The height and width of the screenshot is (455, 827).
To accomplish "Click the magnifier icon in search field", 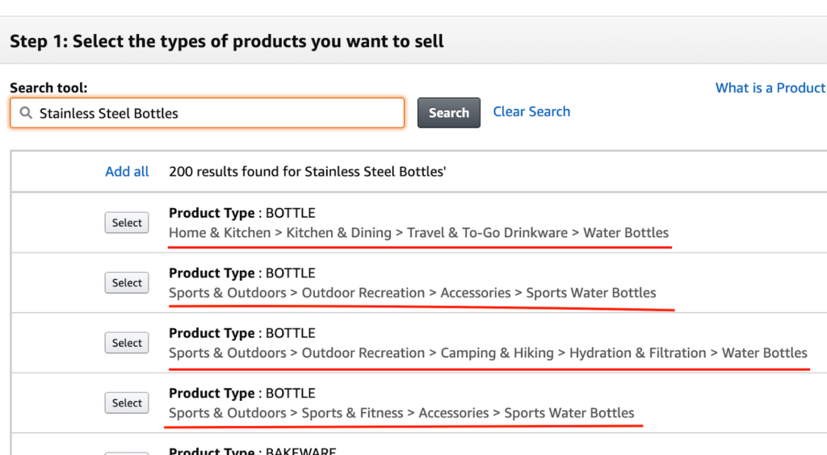I will pyautogui.click(x=26, y=114).
